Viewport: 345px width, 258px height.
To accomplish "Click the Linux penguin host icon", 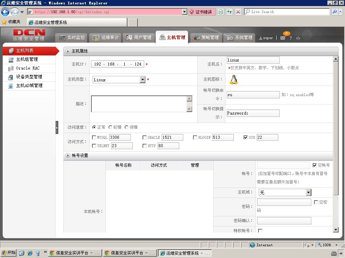I will tap(234, 80).
